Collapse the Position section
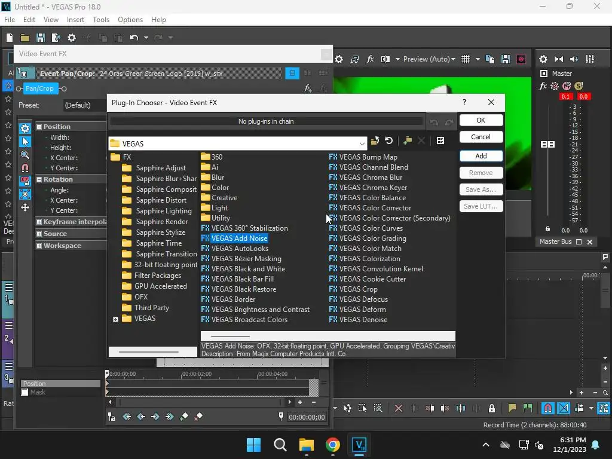The image size is (612, 459). pyautogui.click(x=39, y=127)
